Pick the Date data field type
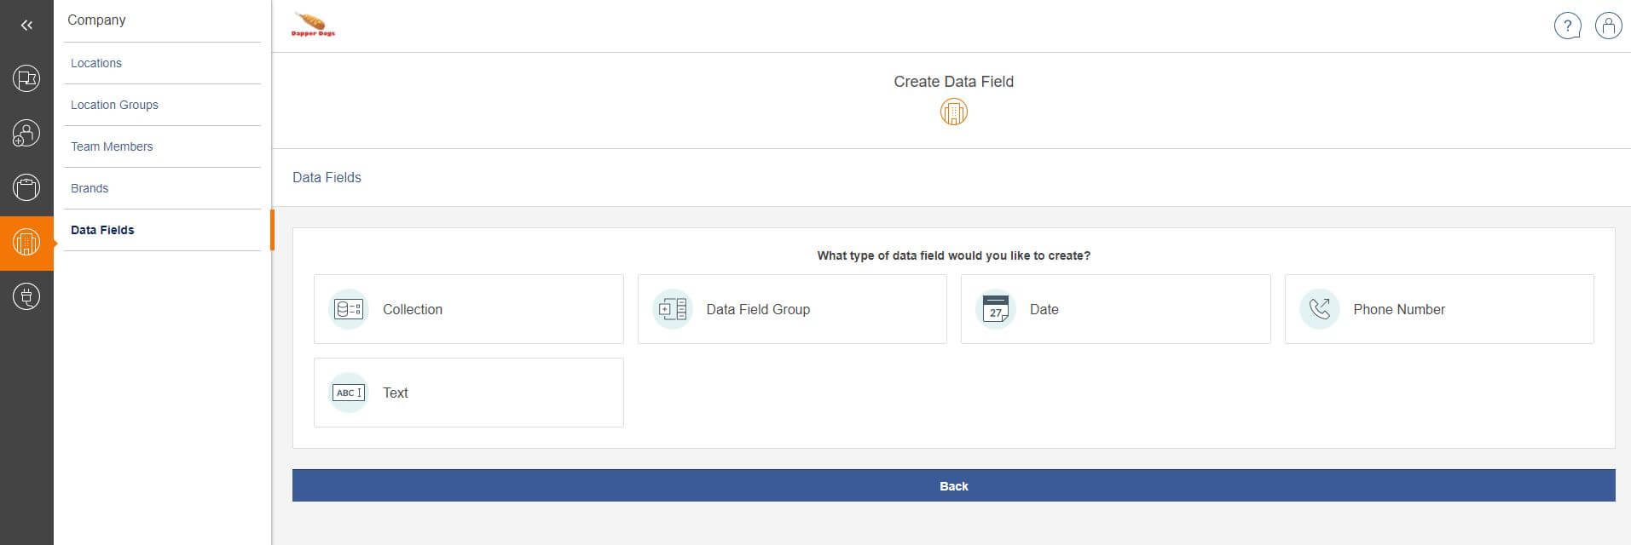1631x545 pixels. (x=1114, y=309)
